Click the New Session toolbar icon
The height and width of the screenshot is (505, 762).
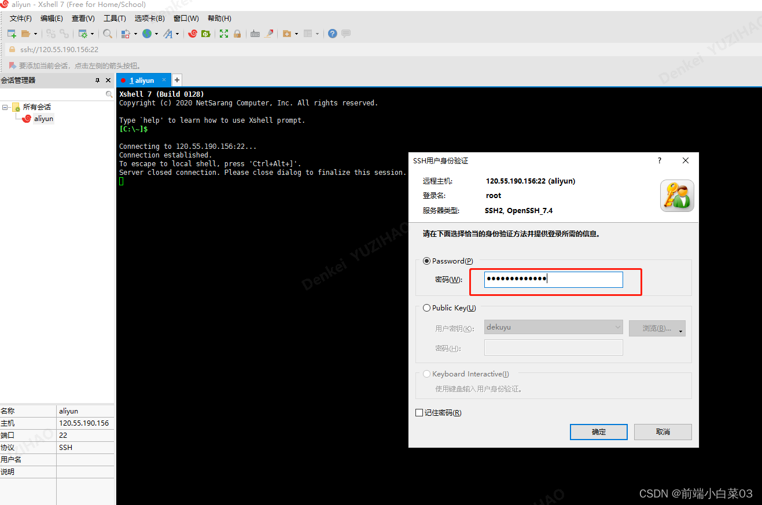pyautogui.click(x=12, y=34)
